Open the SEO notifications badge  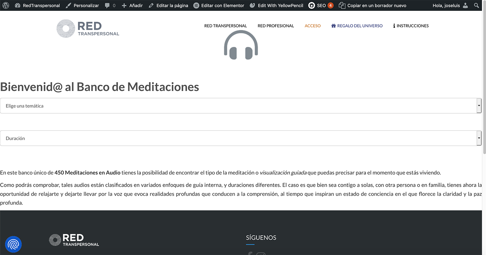pyautogui.click(x=330, y=5)
